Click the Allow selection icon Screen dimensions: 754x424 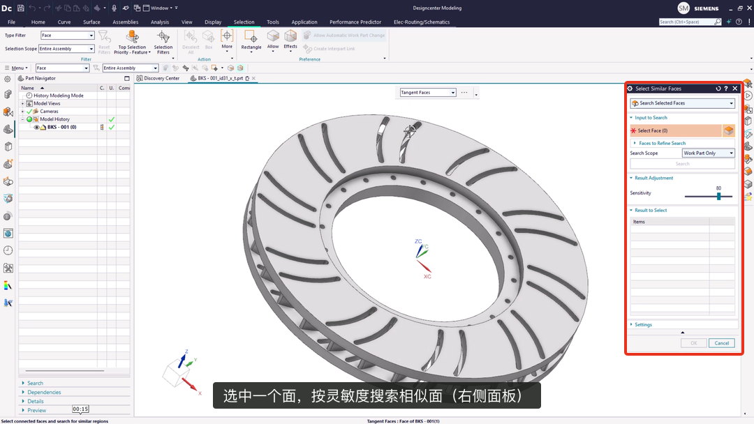(273, 36)
